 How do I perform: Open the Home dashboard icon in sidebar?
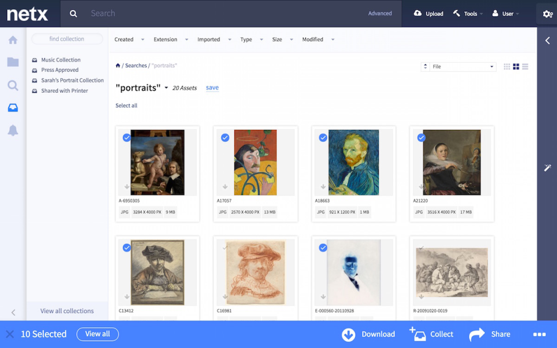(13, 40)
